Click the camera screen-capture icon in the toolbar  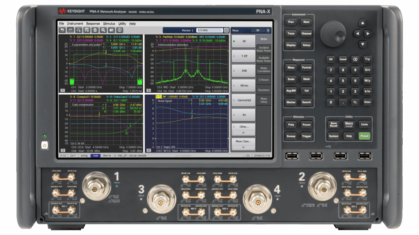(x=112, y=30)
